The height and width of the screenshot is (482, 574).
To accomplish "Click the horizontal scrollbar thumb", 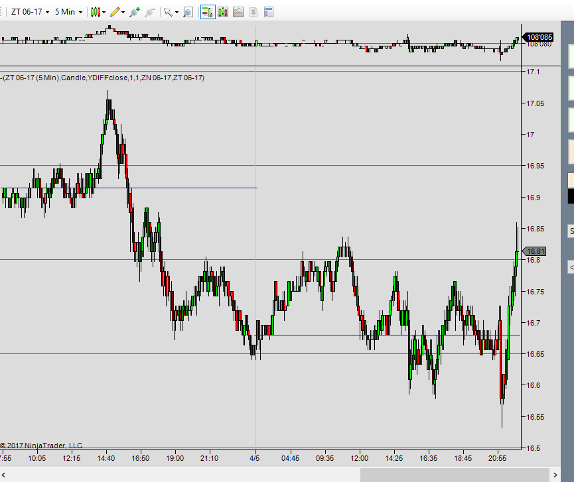I will pyautogui.click(x=455, y=475).
